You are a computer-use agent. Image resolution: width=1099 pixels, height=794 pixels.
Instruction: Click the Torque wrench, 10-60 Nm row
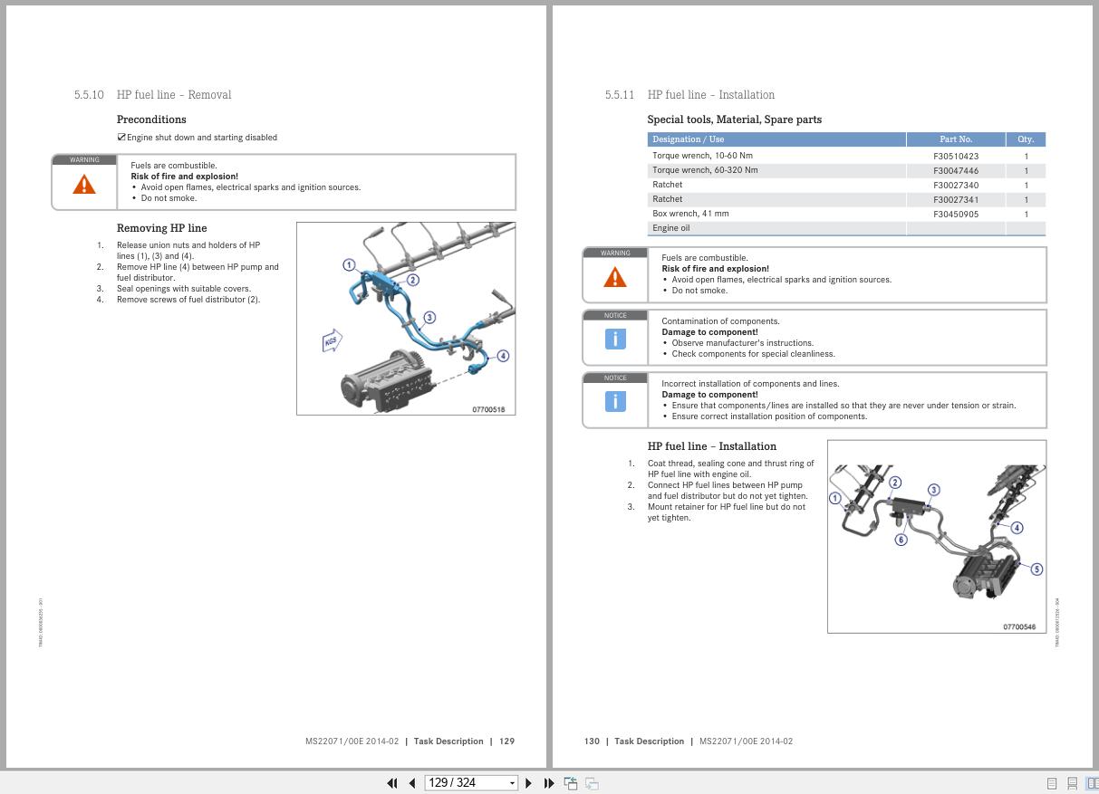(x=846, y=156)
